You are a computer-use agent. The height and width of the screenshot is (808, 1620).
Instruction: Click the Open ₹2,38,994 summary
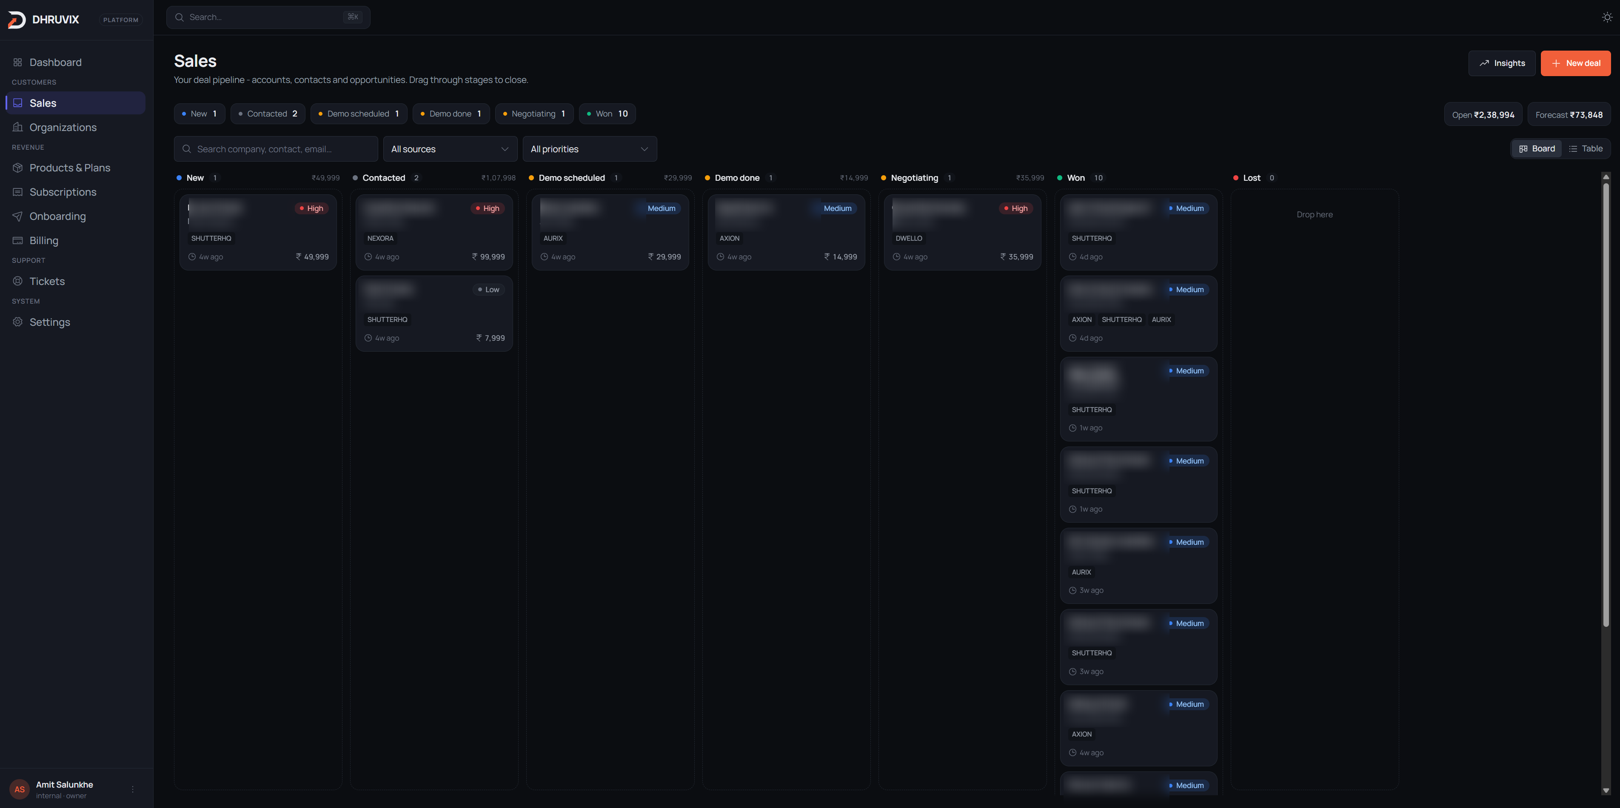tap(1483, 115)
